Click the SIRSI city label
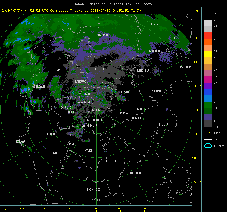The width and height of the screenshot is (227, 212). (x=57, y=153)
